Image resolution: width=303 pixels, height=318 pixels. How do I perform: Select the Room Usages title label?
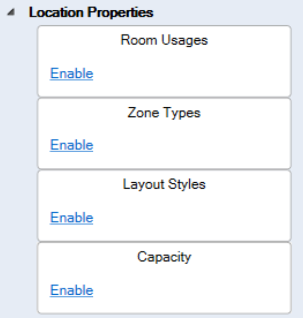click(164, 40)
